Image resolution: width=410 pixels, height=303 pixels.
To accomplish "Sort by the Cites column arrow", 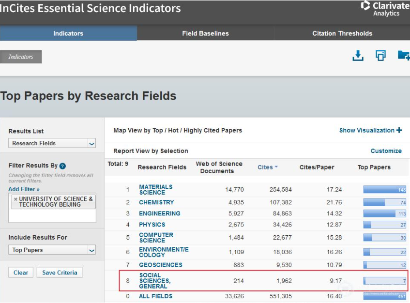I will [276, 167].
